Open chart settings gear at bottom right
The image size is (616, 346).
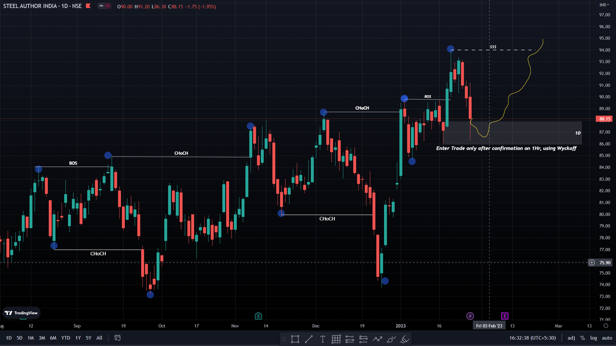(x=606, y=325)
